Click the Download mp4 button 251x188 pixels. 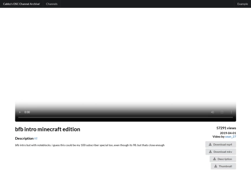[x=221, y=144]
